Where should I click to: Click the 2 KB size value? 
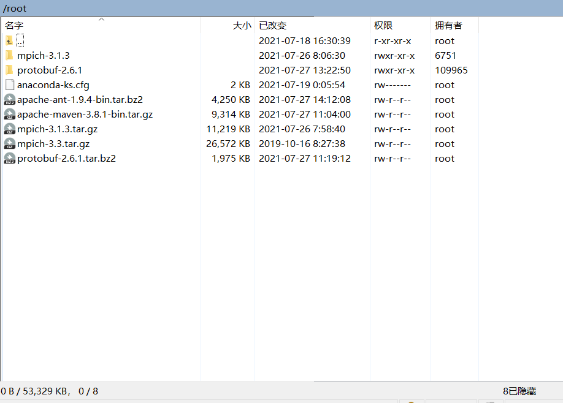[x=240, y=85]
